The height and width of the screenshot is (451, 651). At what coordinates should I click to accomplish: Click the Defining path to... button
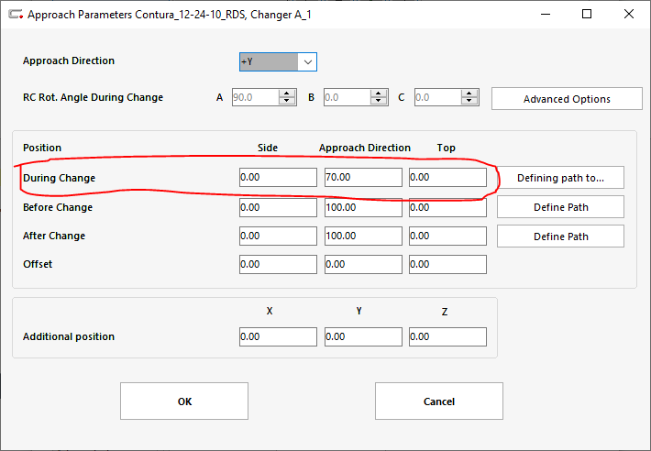point(560,178)
